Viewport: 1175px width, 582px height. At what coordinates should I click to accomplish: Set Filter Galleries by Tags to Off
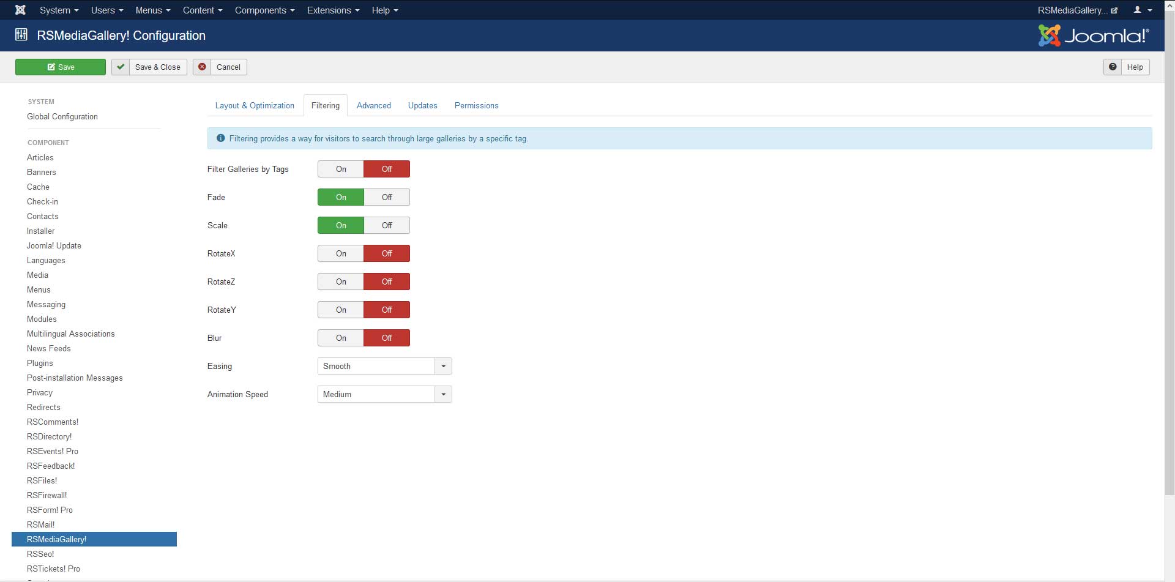click(x=387, y=169)
